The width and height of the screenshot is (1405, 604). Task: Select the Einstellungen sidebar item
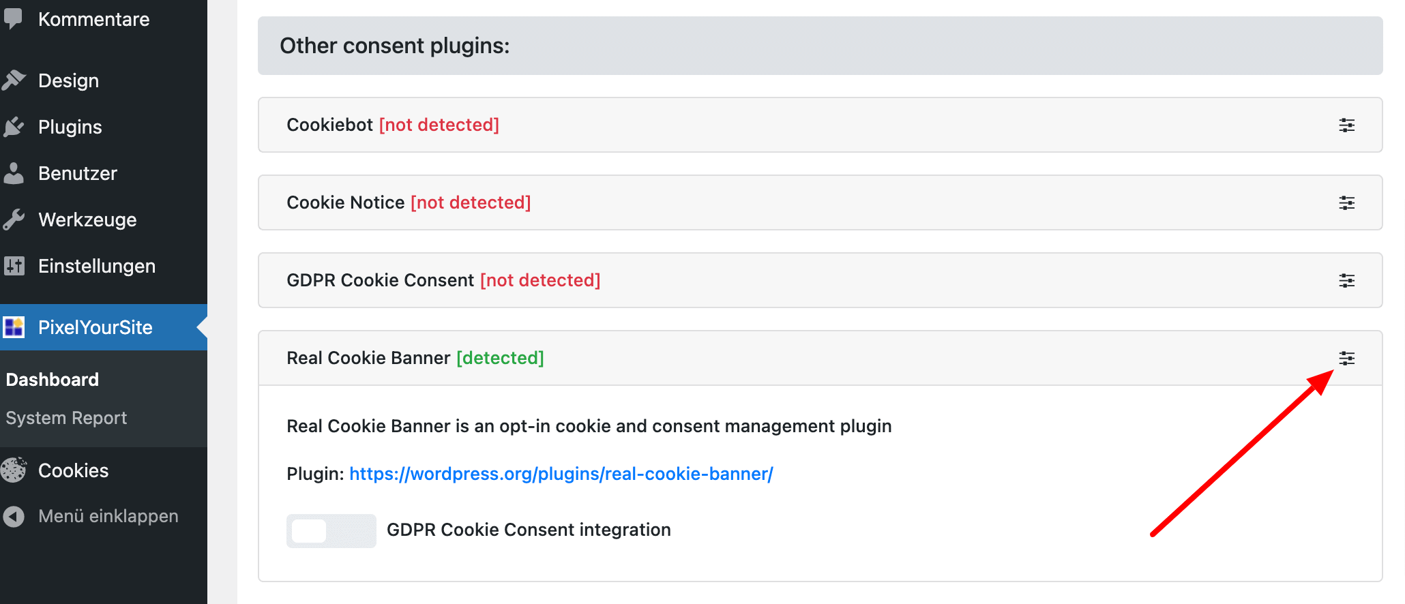coord(97,266)
